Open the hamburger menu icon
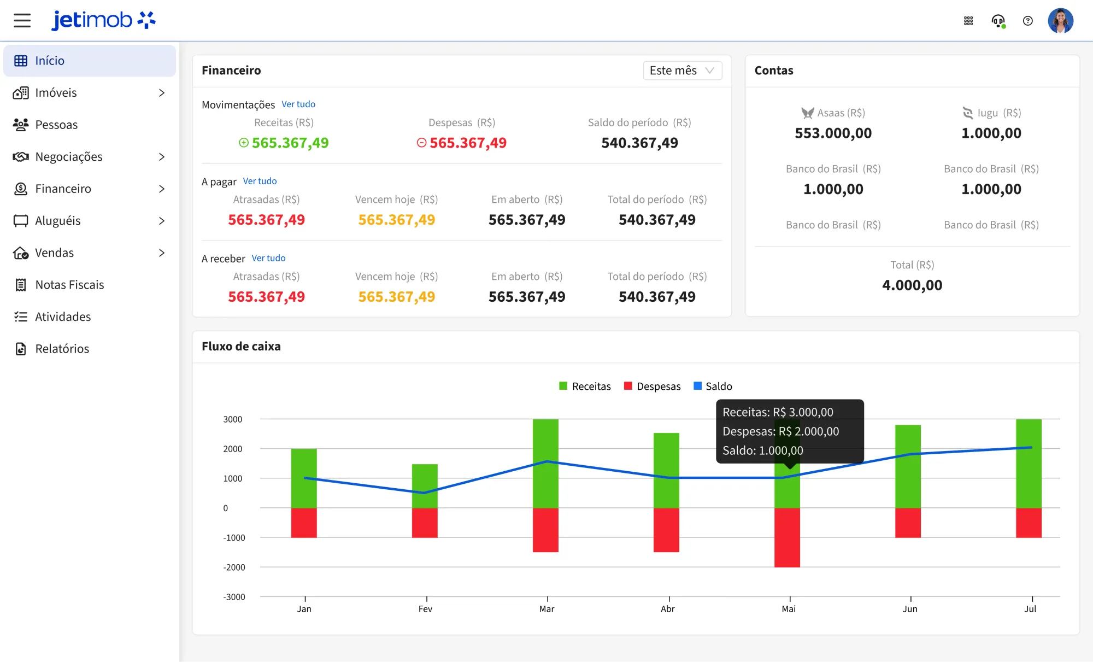The width and height of the screenshot is (1093, 662). (22, 21)
